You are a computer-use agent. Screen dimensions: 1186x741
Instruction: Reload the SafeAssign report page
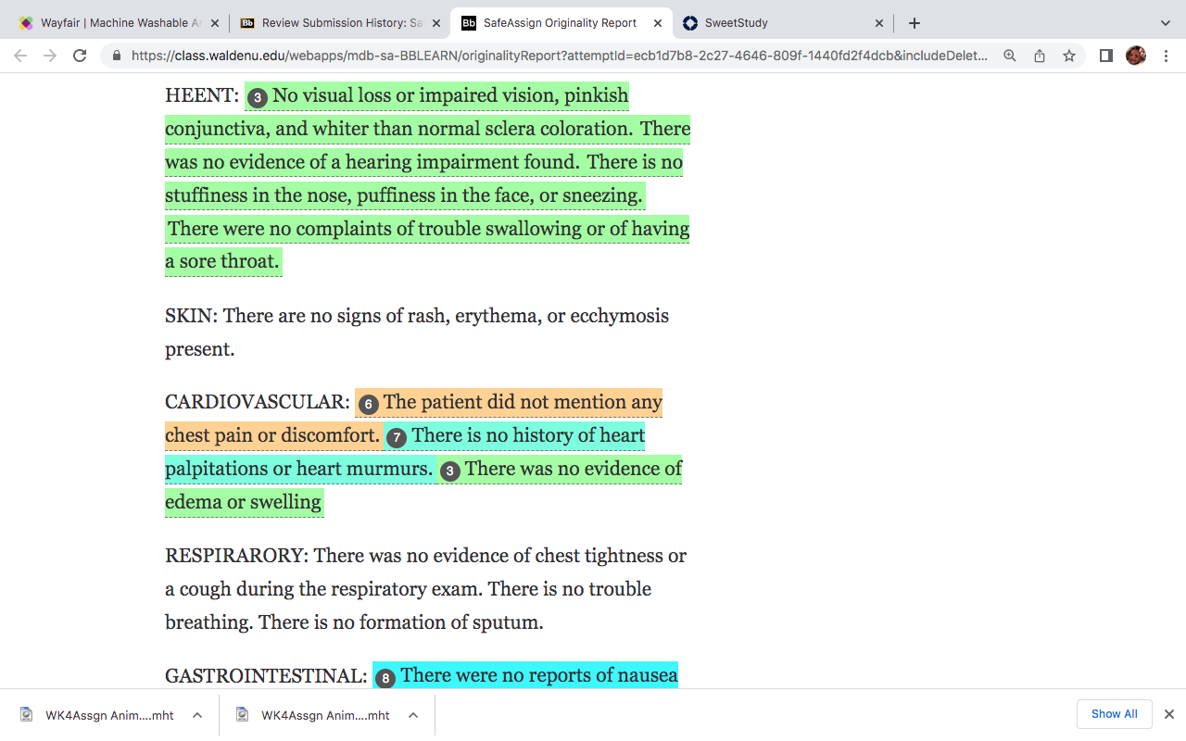[x=80, y=56]
